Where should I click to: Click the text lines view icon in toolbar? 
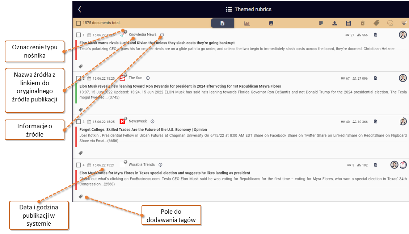tap(321, 23)
